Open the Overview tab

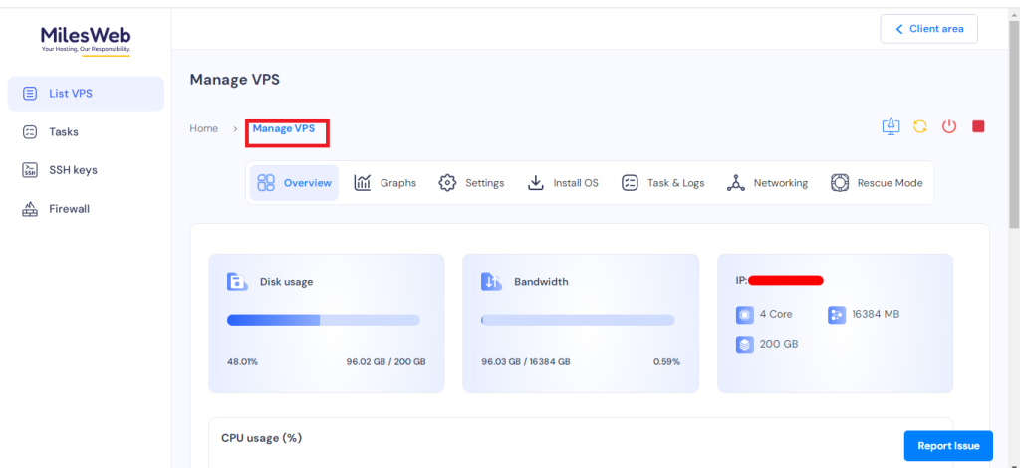click(294, 183)
